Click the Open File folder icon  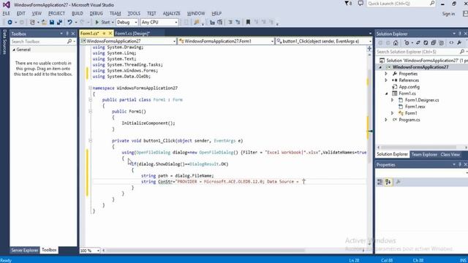tap(44, 23)
